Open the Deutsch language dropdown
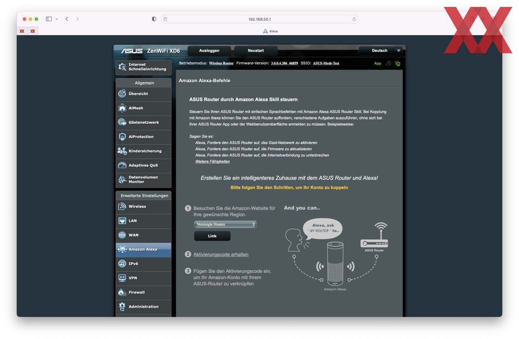Screen dimensions: 519x339 coord(380,51)
